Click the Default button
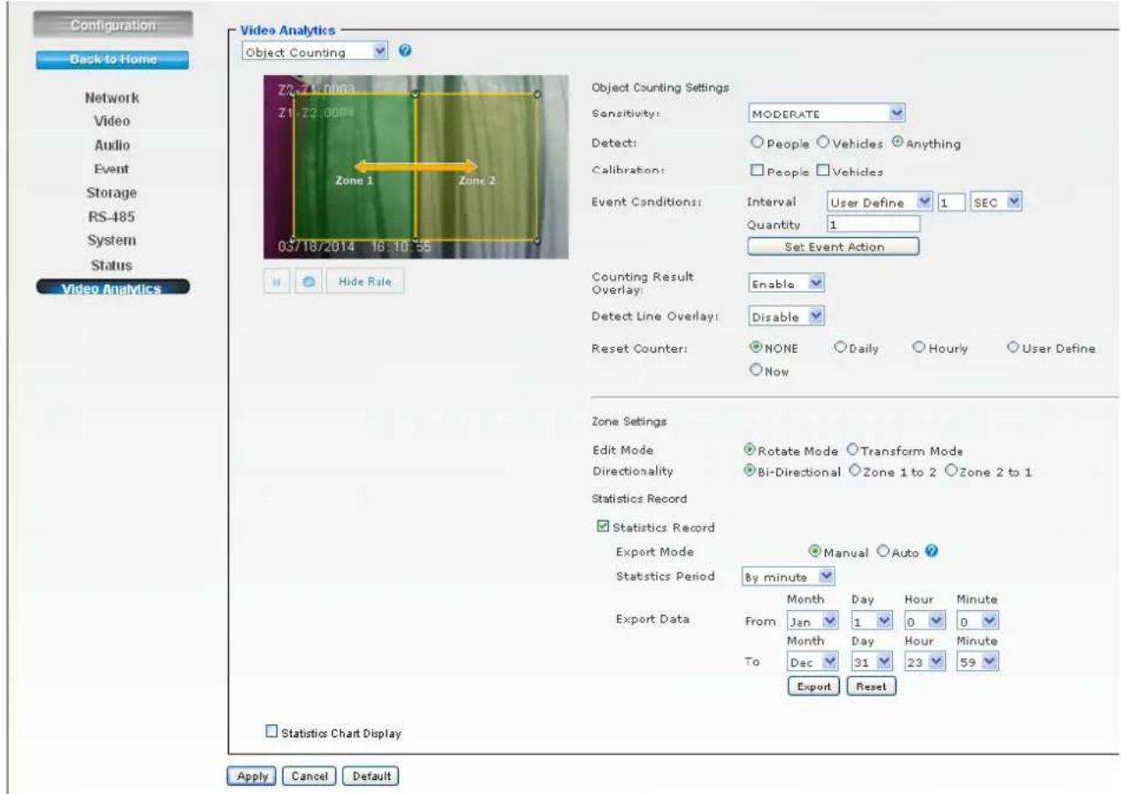 371,775
